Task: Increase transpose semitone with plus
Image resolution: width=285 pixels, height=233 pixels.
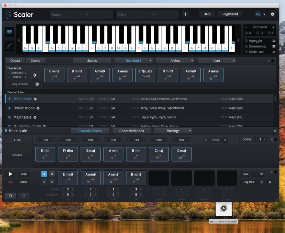Action: [26, 73]
